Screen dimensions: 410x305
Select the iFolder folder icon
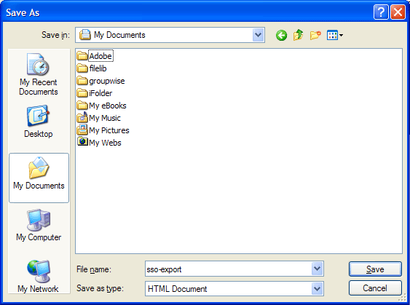click(x=82, y=93)
